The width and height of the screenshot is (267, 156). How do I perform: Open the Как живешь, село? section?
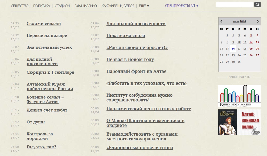pos(118,6)
